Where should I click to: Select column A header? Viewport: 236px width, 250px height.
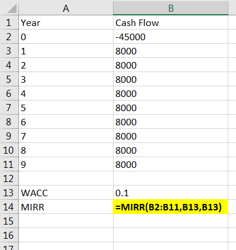pyautogui.click(x=66, y=8)
